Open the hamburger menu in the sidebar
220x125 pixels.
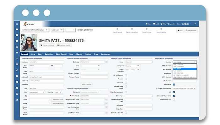17,24
